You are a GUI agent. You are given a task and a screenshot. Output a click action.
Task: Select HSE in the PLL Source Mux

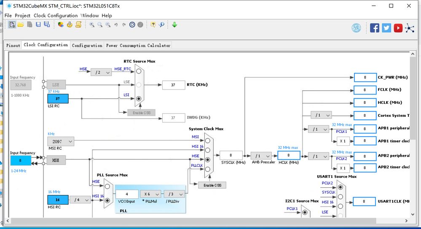click(x=107, y=187)
